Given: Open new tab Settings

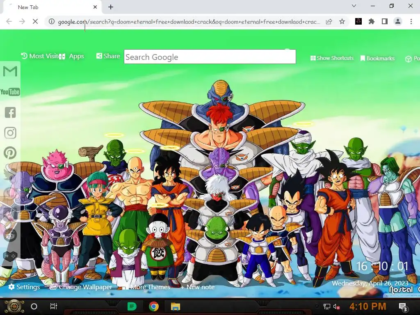Looking at the screenshot, I should click(x=24, y=287).
